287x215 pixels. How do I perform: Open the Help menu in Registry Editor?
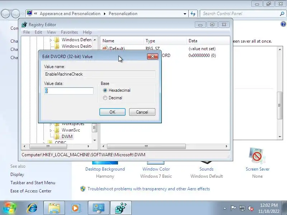(87, 32)
